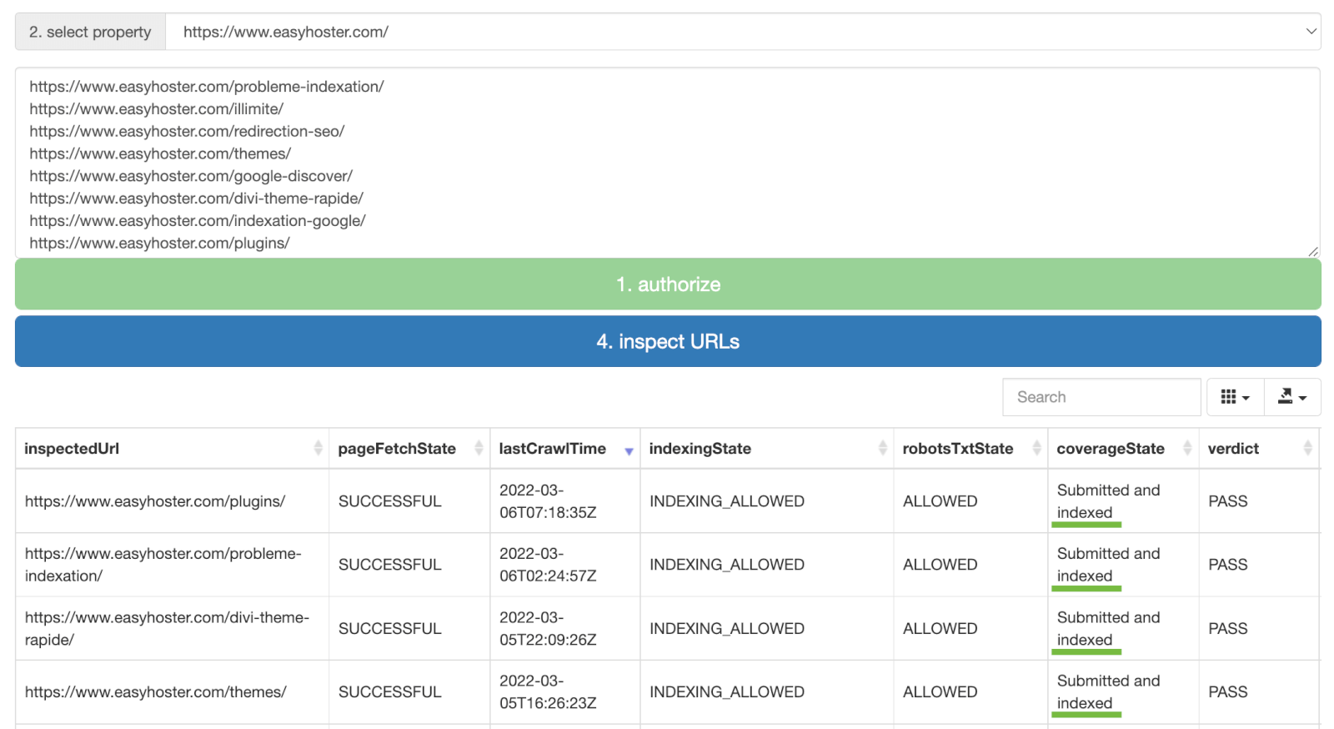Screen dimensions: 1334x729
Task: Expand the select property dropdown
Action: point(742,32)
